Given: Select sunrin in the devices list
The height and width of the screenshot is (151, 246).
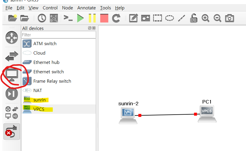Looking at the screenshot, I should coord(59,100).
